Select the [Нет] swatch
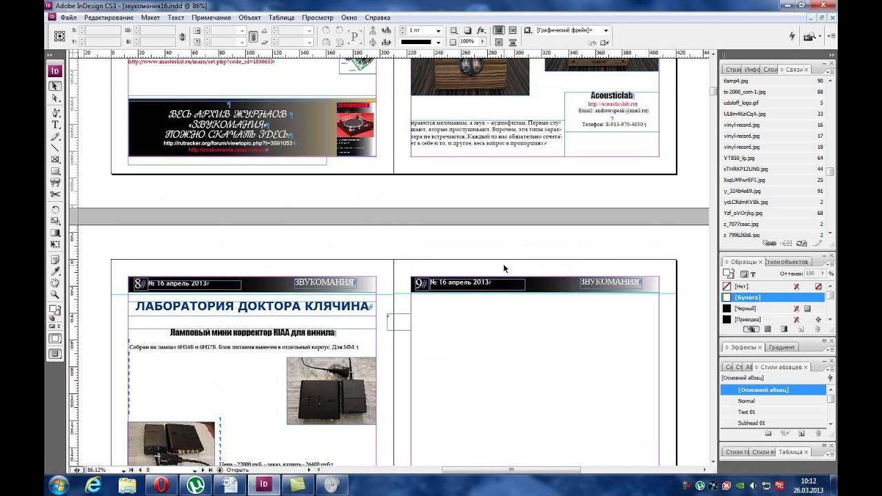Screen dimensions: 882x496 click(x=773, y=287)
